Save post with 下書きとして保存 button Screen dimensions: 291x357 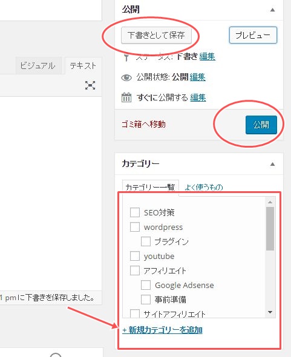pyautogui.click(x=156, y=35)
